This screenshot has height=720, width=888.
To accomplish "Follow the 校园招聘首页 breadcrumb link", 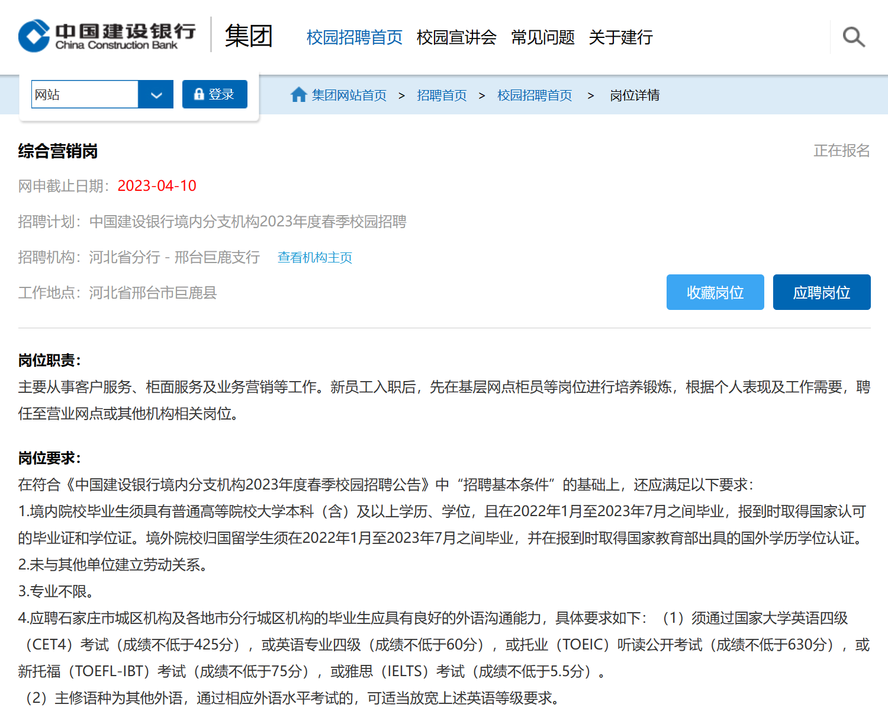I will point(535,95).
